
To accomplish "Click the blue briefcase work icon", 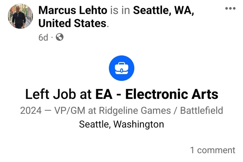I will [x=121, y=68].
